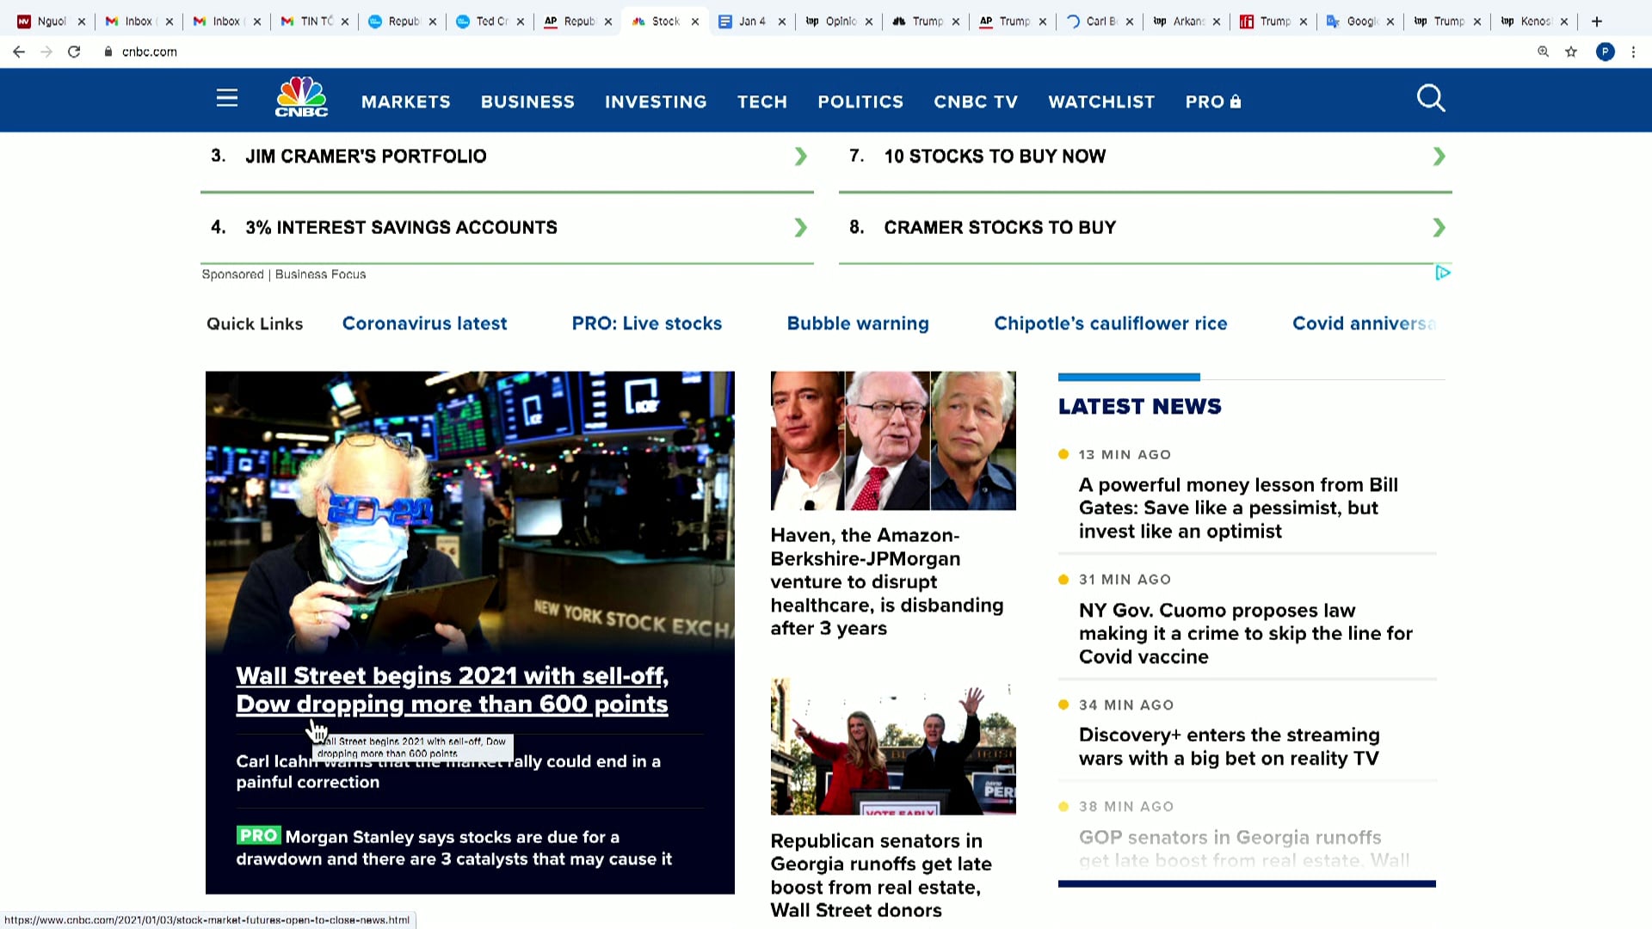The height and width of the screenshot is (929, 1652).
Task: Open Wall Street sell-off headline article
Action: tap(452, 690)
